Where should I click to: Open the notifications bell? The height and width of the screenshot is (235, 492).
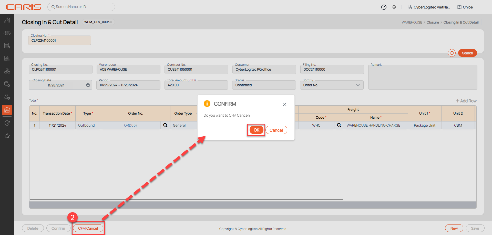(394, 7)
